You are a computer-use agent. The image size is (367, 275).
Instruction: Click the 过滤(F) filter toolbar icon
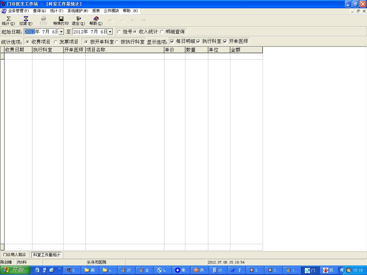click(26, 19)
